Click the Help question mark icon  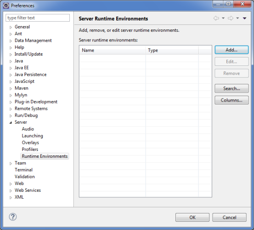tap(13, 217)
